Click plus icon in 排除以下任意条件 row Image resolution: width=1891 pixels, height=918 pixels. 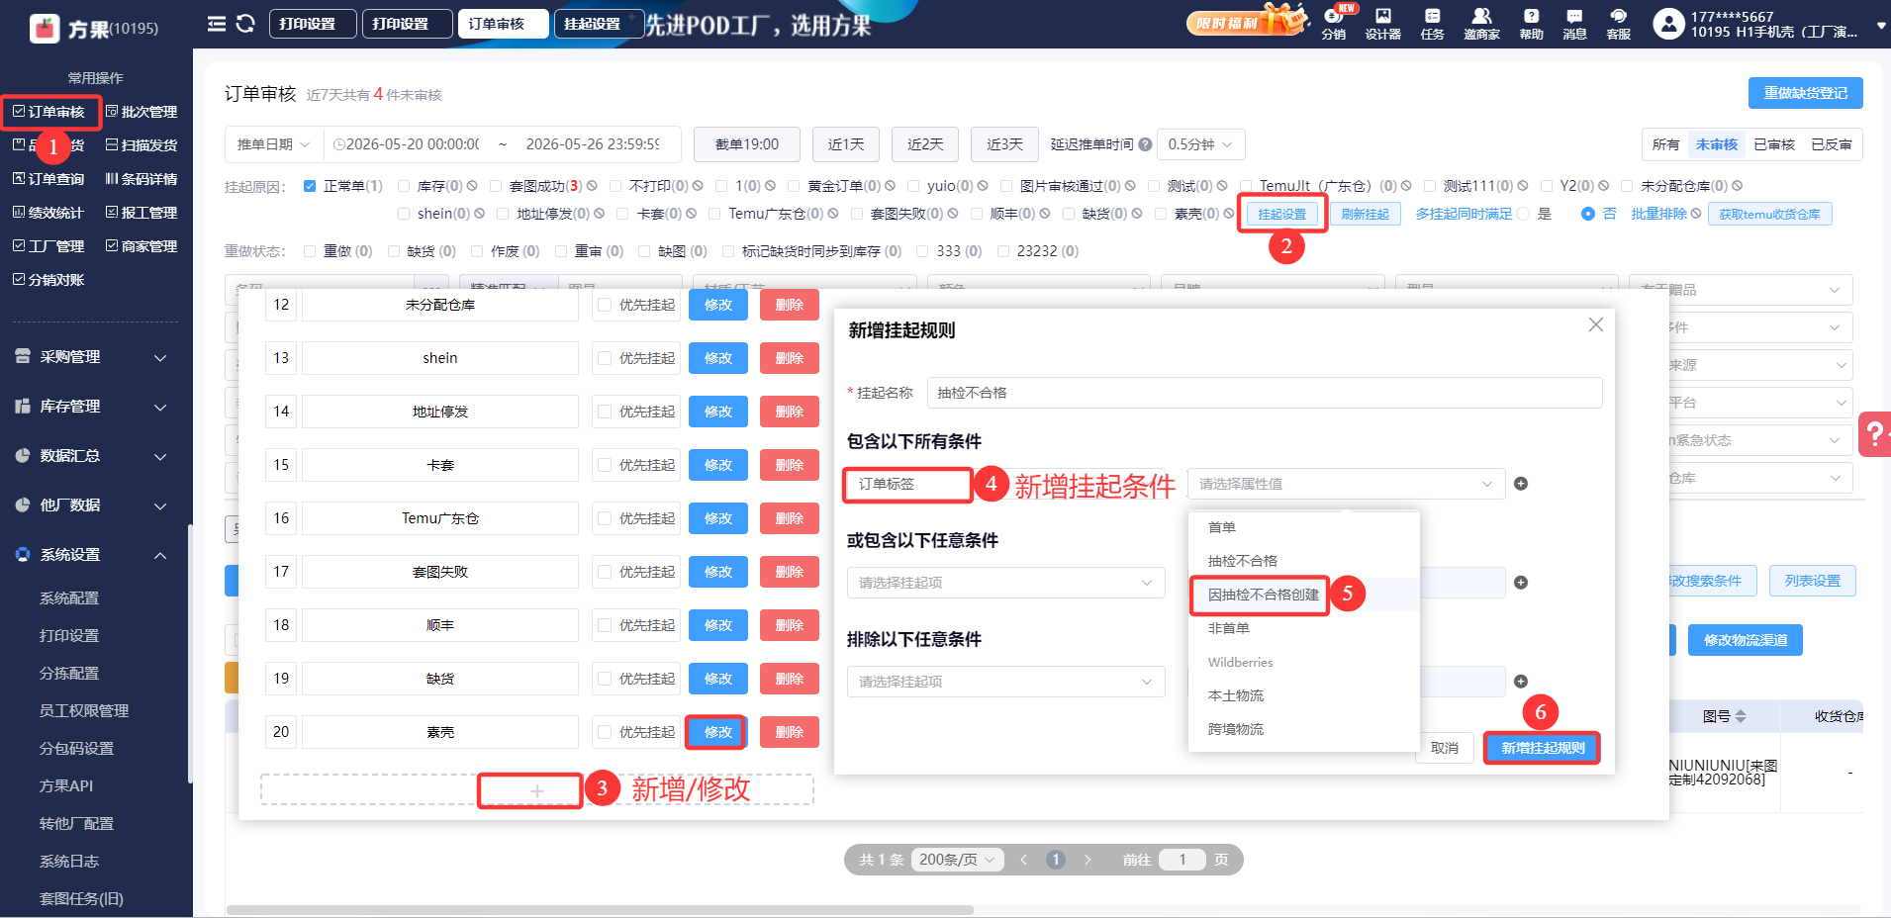pyautogui.click(x=1521, y=682)
